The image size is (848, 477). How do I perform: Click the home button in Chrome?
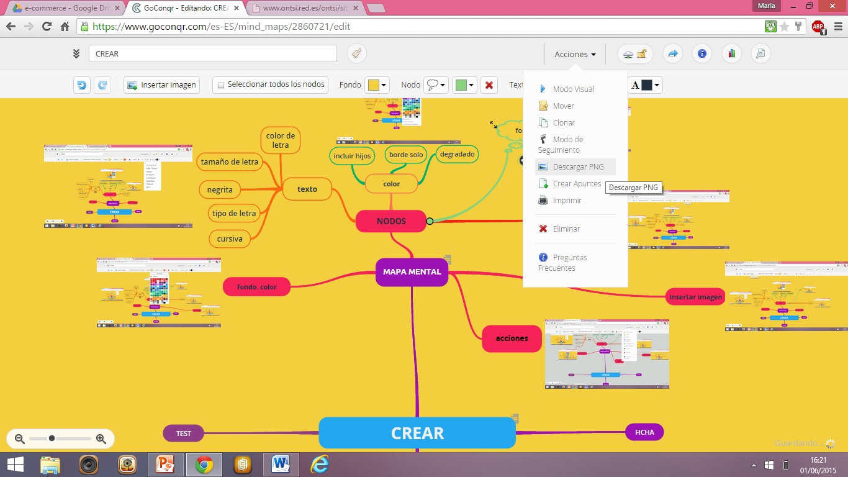pyautogui.click(x=65, y=26)
